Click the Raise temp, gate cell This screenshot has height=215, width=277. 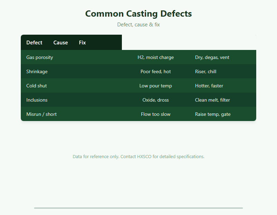point(223,114)
